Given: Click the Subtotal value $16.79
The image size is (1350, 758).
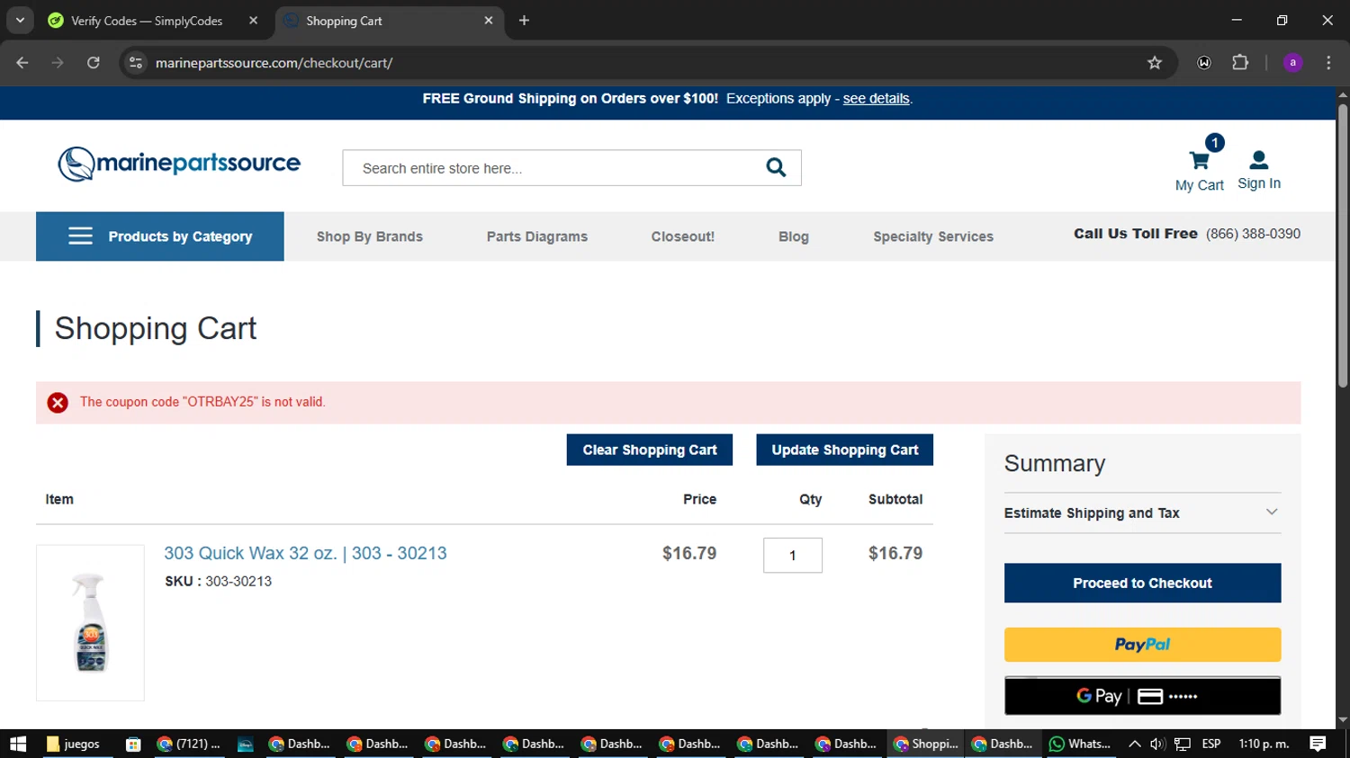Looking at the screenshot, I should pyautogui.click(x=895, y=553).
